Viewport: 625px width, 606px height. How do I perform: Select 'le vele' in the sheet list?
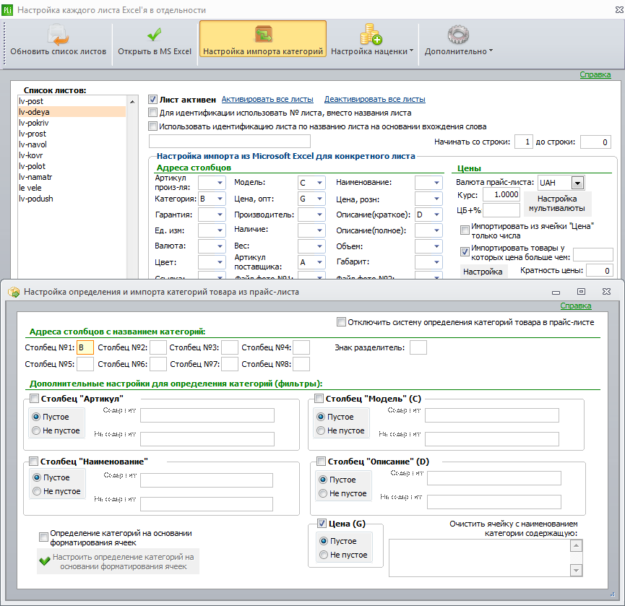72,188
